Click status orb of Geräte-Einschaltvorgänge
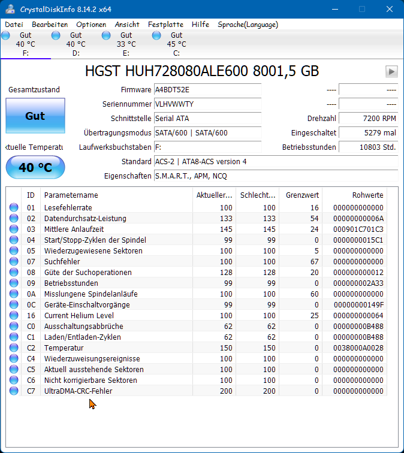Viewport: 404px width, 453px height. pyautogui.click(x=14, y=304)
